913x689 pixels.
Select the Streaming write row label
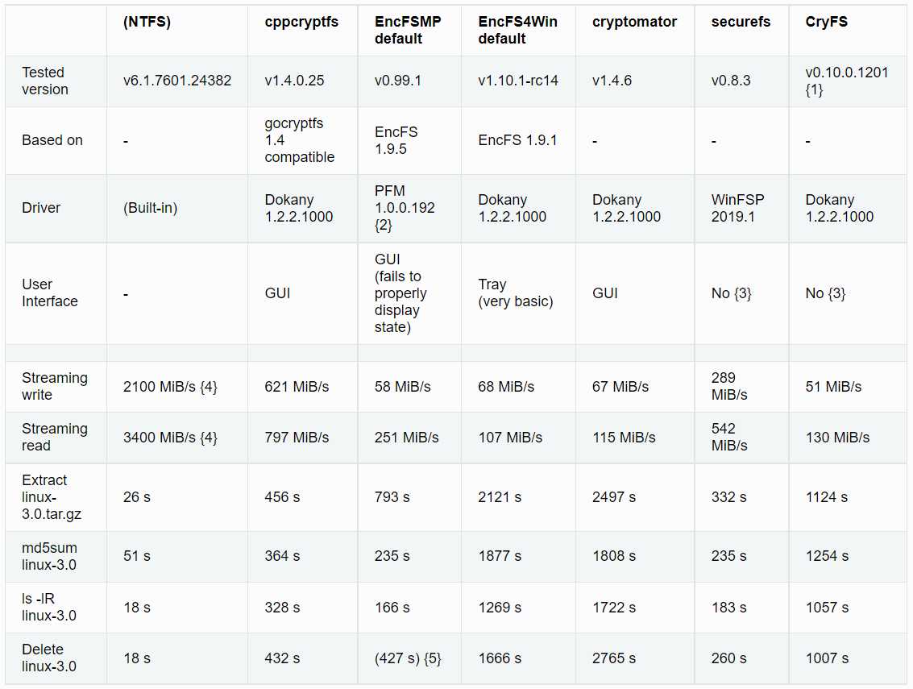point(55,386)
